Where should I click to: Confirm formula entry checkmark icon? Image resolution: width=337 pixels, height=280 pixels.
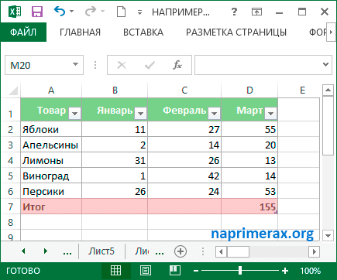(150, 65)
